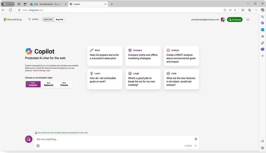Open Microsoft Teams from the Edge sidebar

(x=262, y=49)
